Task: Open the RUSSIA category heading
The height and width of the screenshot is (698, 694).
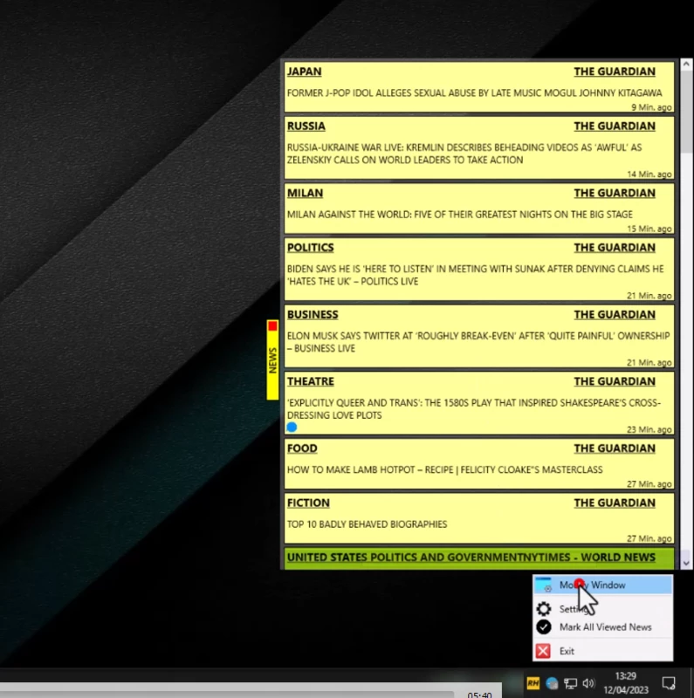Action: (306, 126)
